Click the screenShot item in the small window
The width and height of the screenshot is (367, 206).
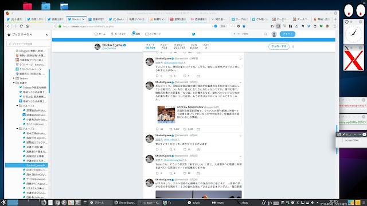pos(352,140)
